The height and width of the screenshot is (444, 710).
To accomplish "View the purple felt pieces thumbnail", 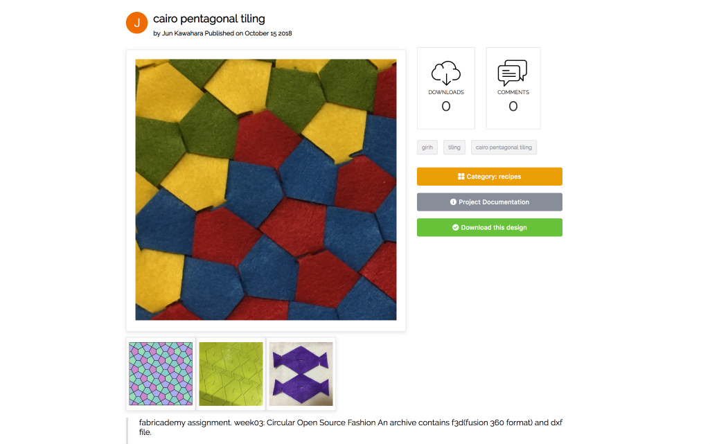I will (x=301, y=374).
